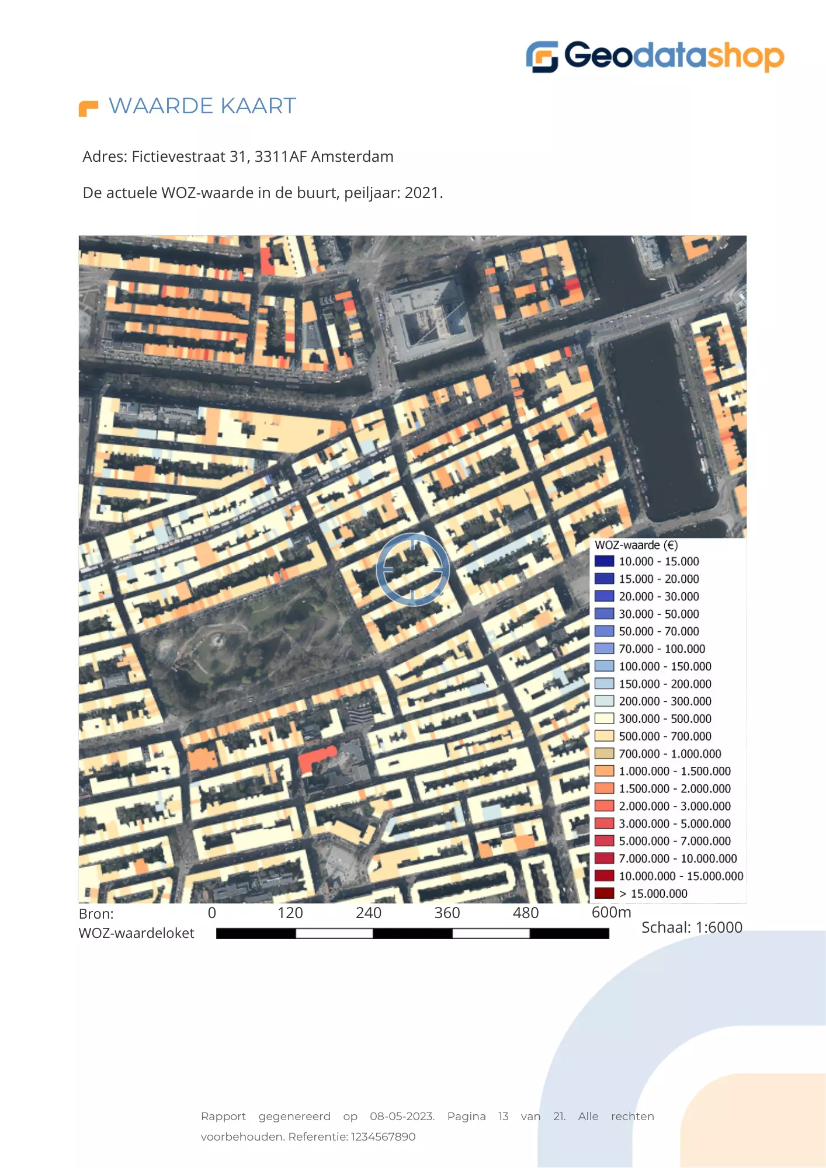
Task: Click the 240 label on the scale bar
Action: click(368, 913)
